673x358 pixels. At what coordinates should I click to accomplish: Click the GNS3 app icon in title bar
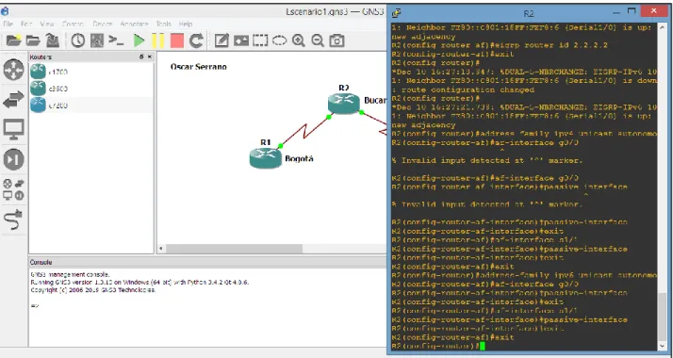[6, 11]
